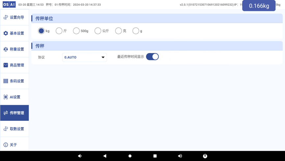Open 基本设置 gear settings

click(14, 33)
